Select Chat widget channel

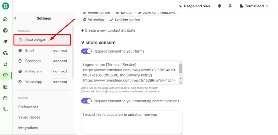42,40
